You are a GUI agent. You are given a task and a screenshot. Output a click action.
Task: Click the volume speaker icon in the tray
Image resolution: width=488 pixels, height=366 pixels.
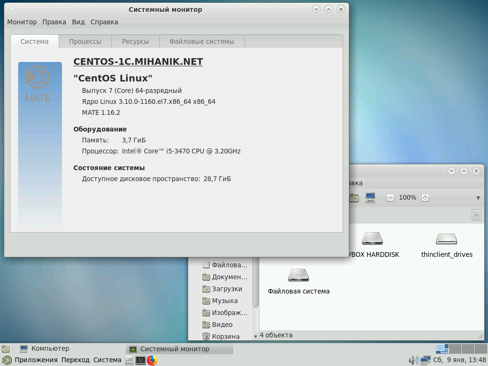coord(414,360)
